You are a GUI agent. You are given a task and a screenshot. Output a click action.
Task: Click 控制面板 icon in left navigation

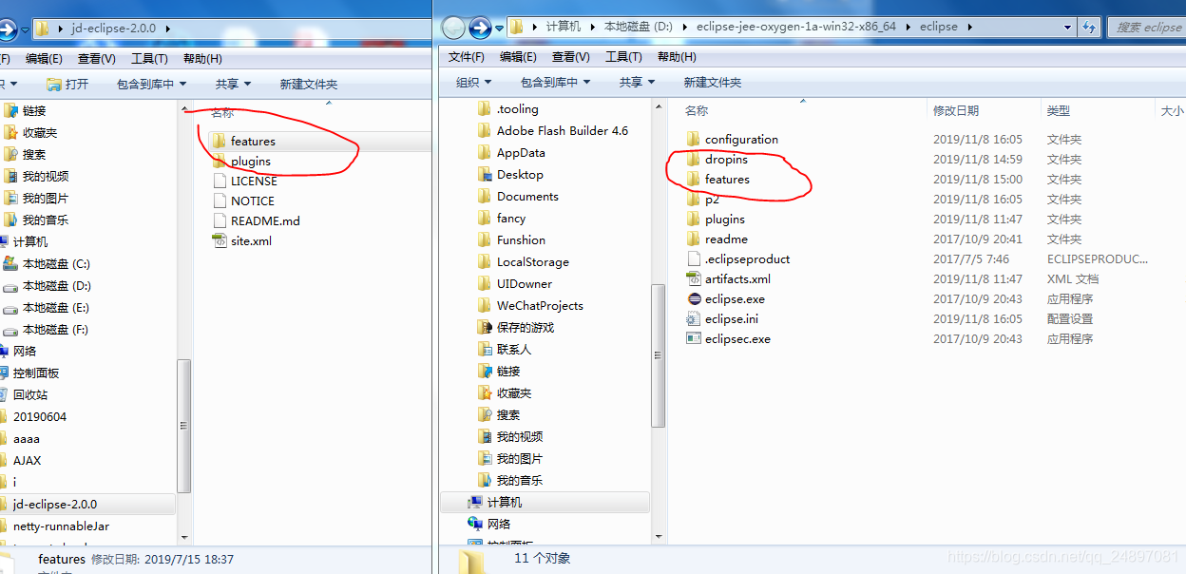click(4, 373)
